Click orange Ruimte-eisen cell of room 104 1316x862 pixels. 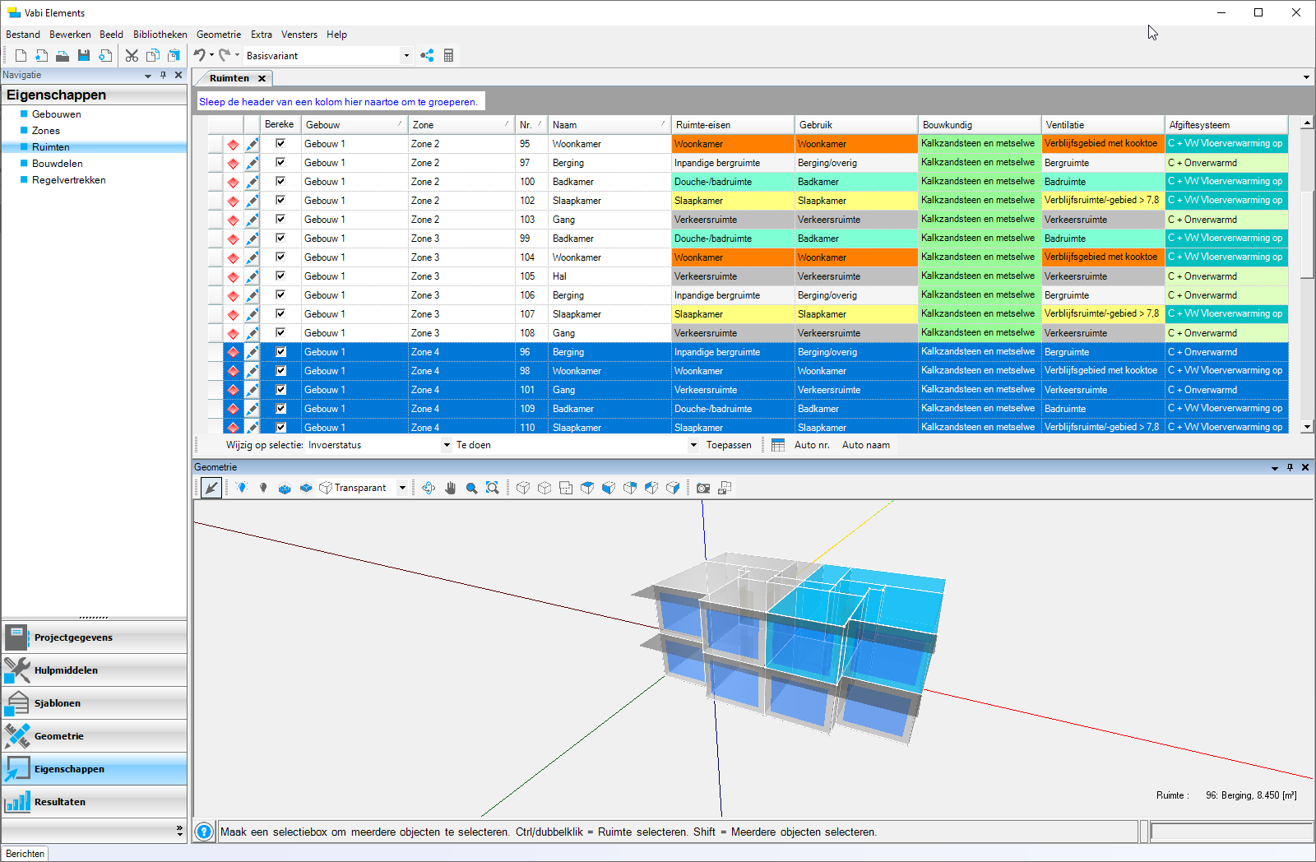pyautogui.click(x=732, y=257)
